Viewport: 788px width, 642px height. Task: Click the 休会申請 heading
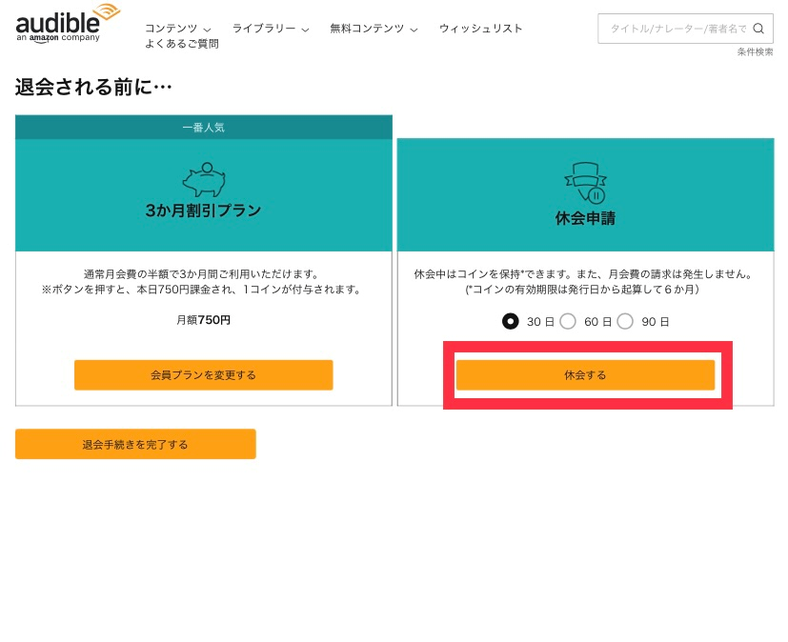pyautogui.click(x=585, y=218)
